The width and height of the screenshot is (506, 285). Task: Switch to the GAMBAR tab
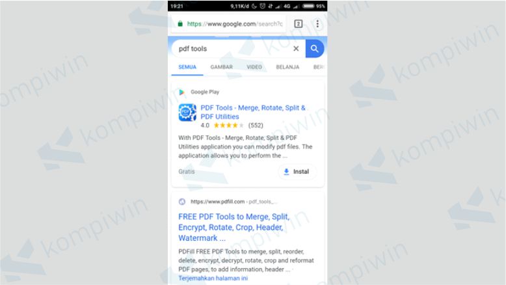tap(221, 67)
